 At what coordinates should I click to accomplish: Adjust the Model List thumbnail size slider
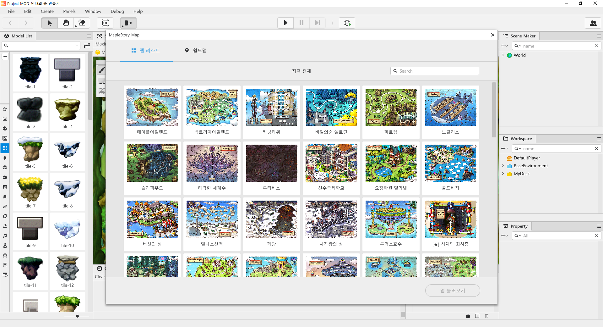77,316
